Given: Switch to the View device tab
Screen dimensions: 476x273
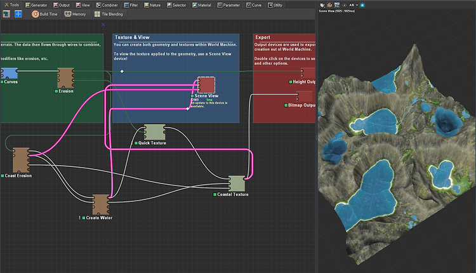Looking at the screenshot, I should [83, 5].
